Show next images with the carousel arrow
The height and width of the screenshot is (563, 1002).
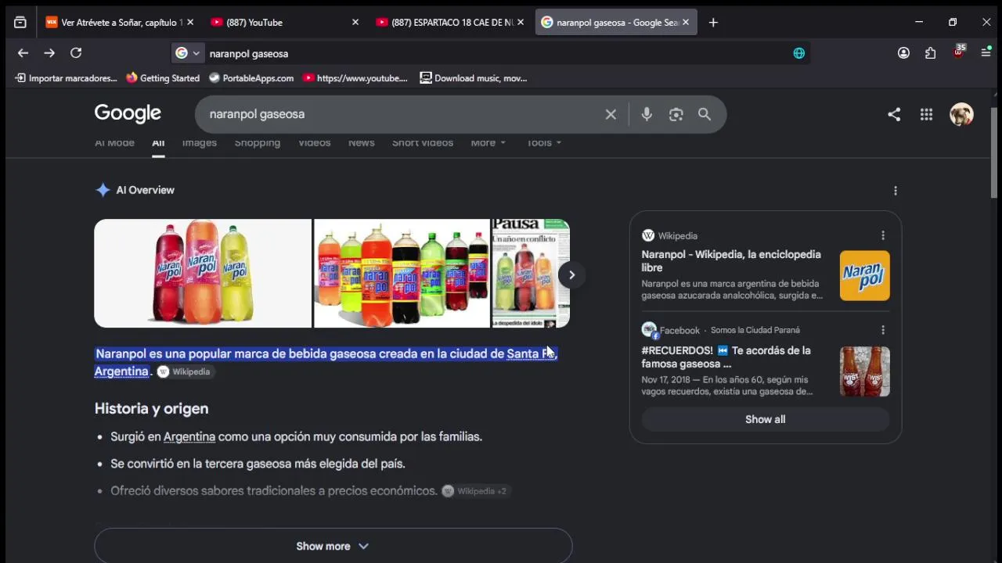click(x=571, y=274)
